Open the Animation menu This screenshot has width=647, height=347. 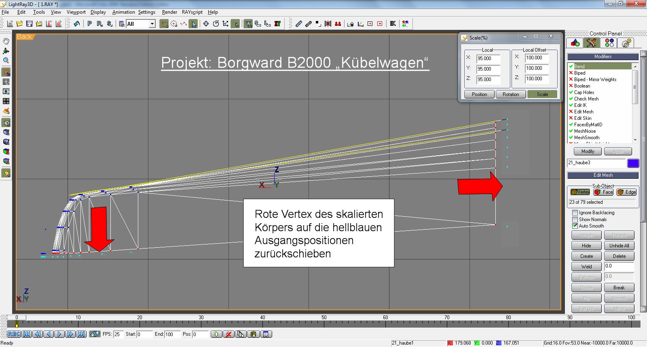pos(123,12)
